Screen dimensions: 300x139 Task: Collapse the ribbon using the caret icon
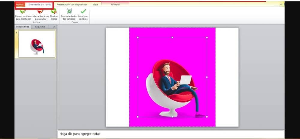(x=281, y=4)
